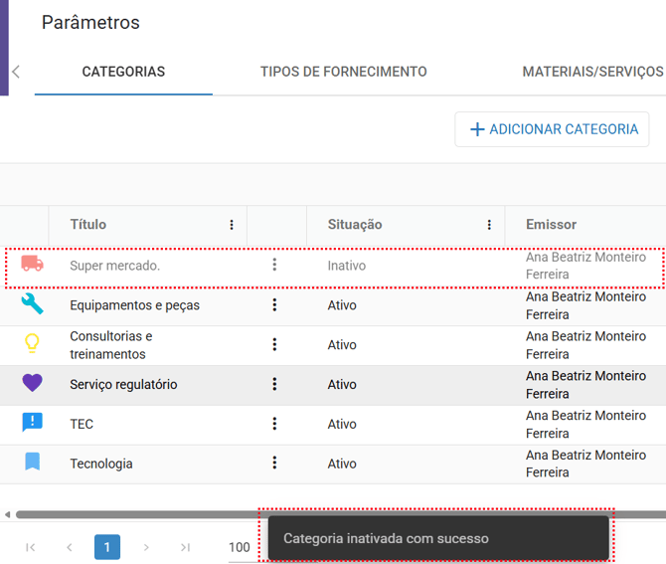Click the purple heart icon for Serviço regulatório
The image size is (666, 564).
pyautogui.click(x=32, y=384)
